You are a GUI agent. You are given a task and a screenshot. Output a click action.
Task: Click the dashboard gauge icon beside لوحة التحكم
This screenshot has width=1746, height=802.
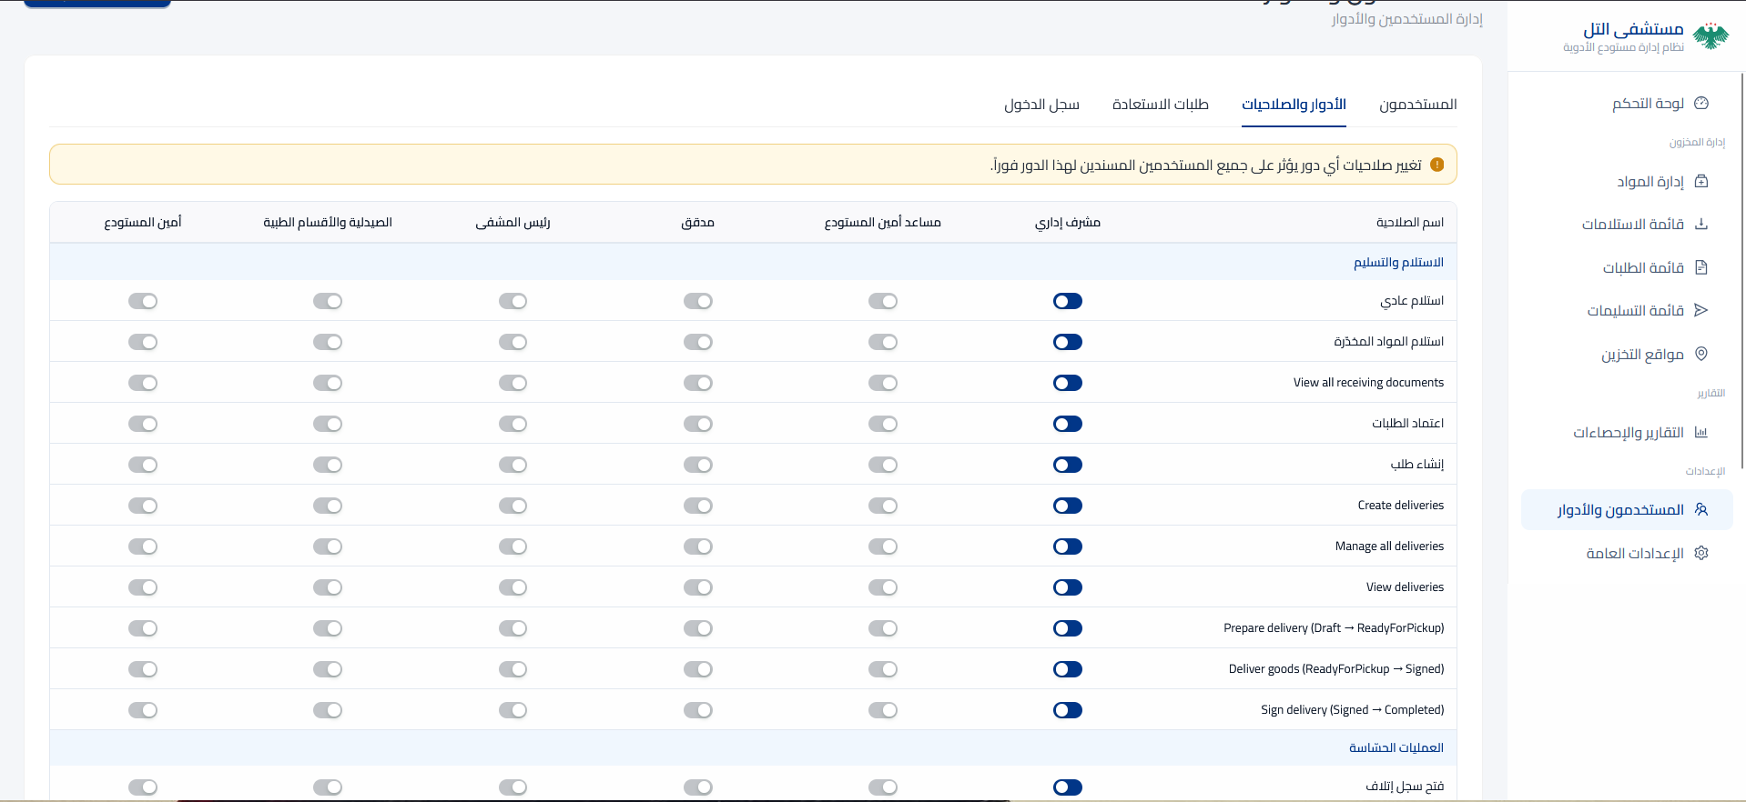(1701, 104)
